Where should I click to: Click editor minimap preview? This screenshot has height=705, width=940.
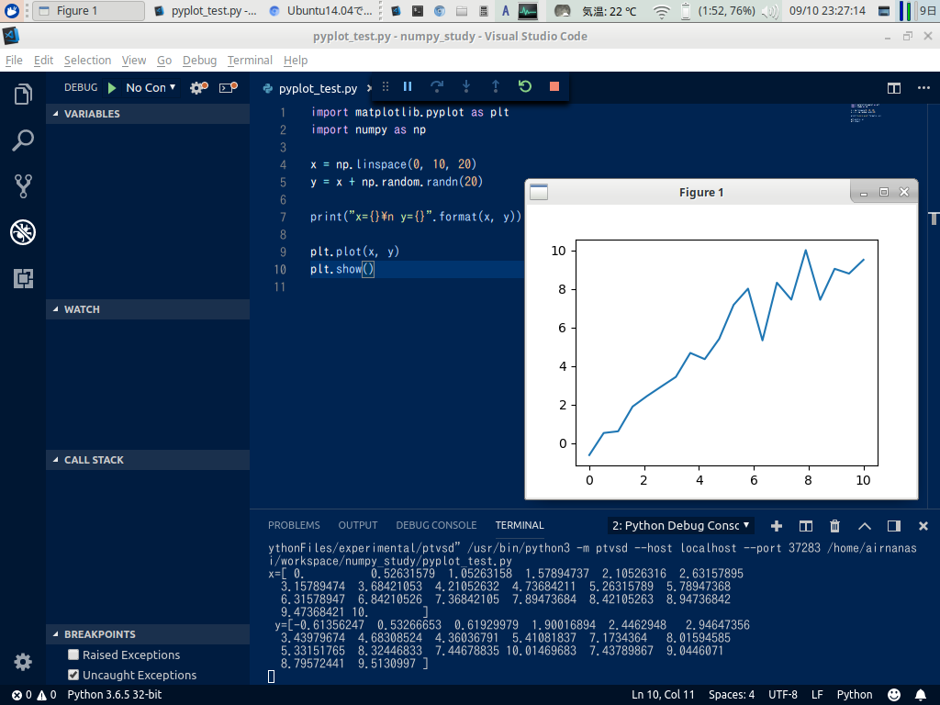pos(865,112)
